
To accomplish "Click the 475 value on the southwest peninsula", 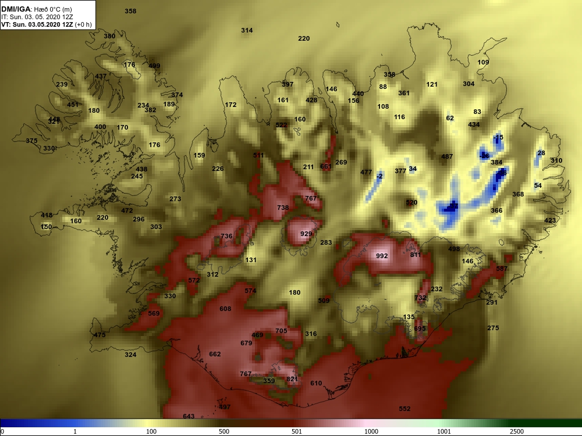I will [100, 335].
